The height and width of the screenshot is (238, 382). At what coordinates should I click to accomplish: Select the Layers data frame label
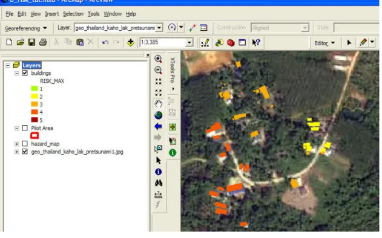[x=31, y=65]
